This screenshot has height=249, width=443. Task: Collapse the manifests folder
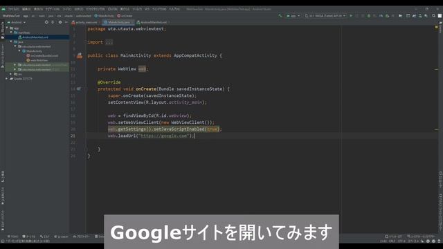click(11, 33)
